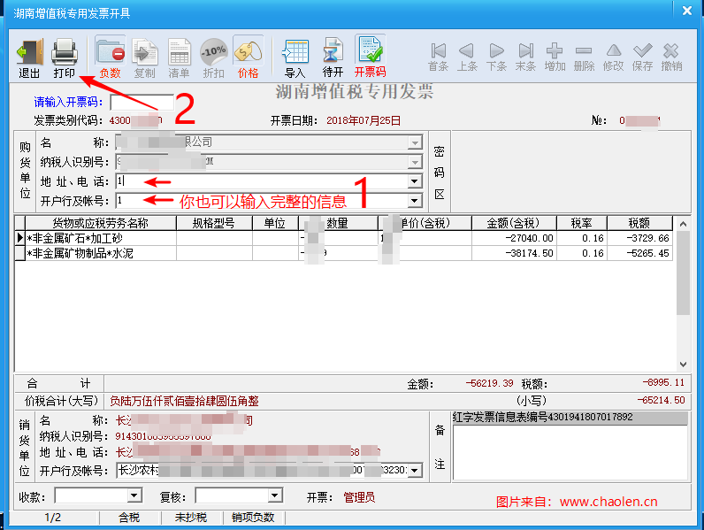Open the 复核 reviewer dropdown
Image resolution: width=704 pixels, height=530 pixels.
(x=274, y=496)
